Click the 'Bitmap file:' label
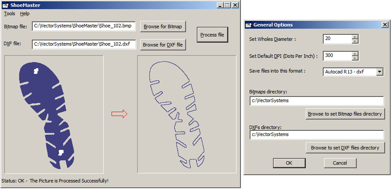 16,26
